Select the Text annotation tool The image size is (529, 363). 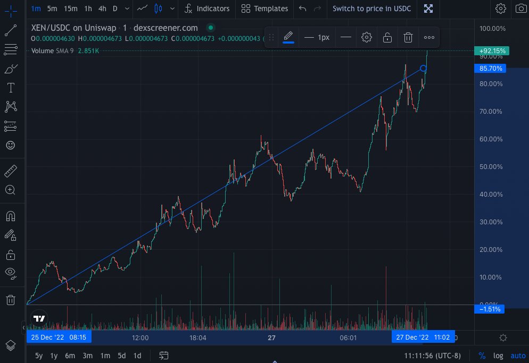click(11, 88)
